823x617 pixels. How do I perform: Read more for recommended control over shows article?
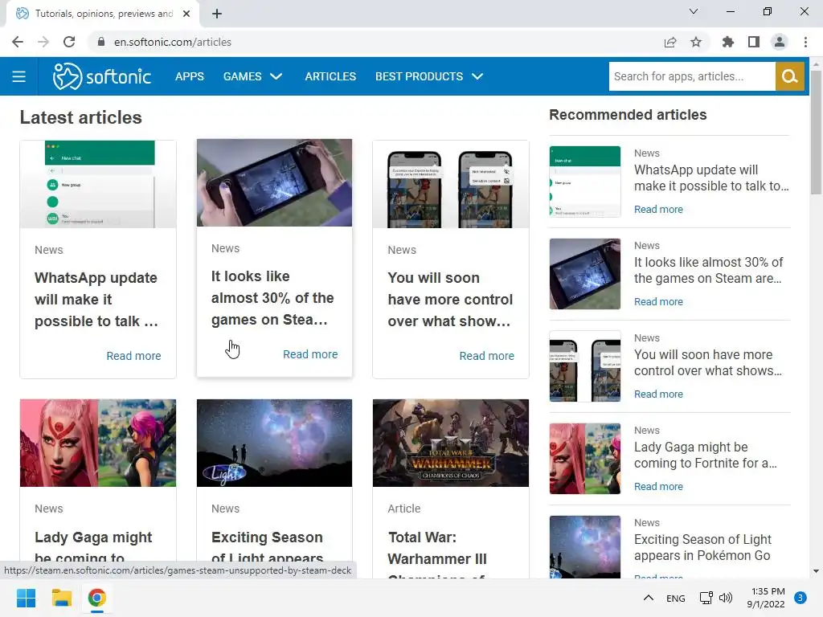pyautogui.click(x=658, y=394)
